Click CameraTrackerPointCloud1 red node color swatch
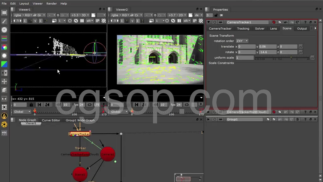The height and width of the screenshot is (182, 323). 274,112
